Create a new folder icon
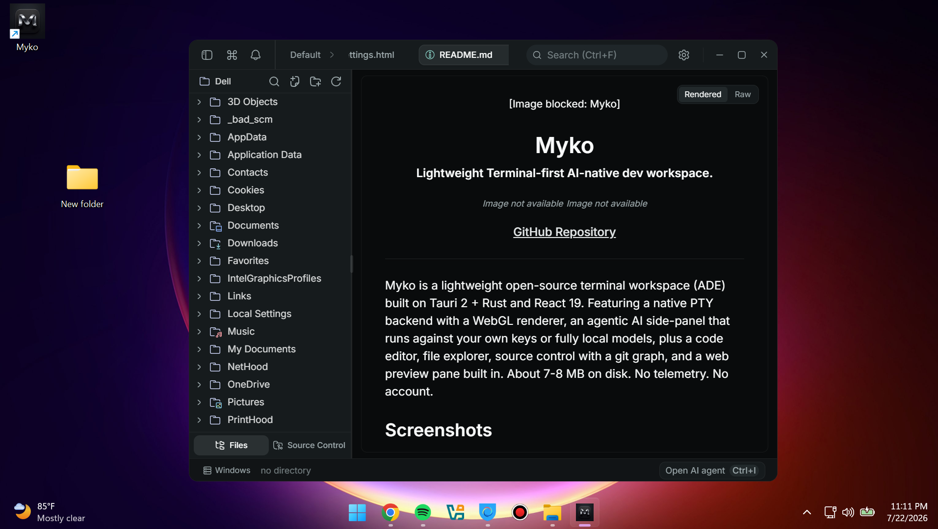 315,81
